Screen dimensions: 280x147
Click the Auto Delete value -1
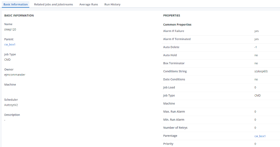coord(255,47)
